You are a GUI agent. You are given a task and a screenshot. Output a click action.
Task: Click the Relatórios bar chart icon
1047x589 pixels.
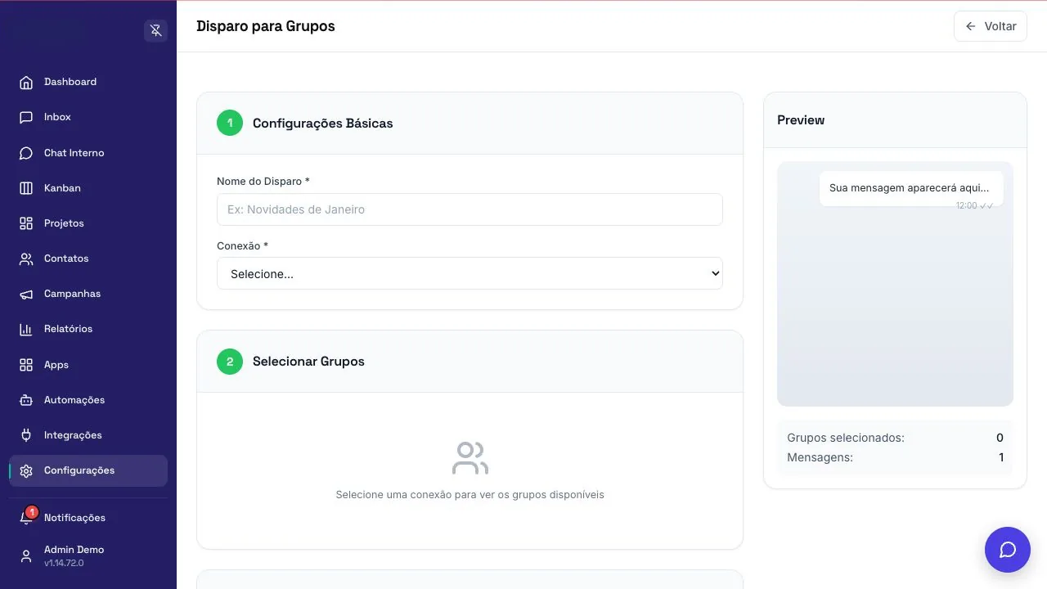point(26,329)
